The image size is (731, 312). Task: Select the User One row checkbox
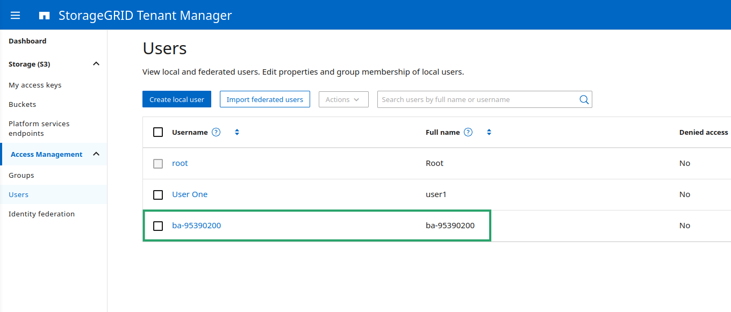tap(158, 194)
